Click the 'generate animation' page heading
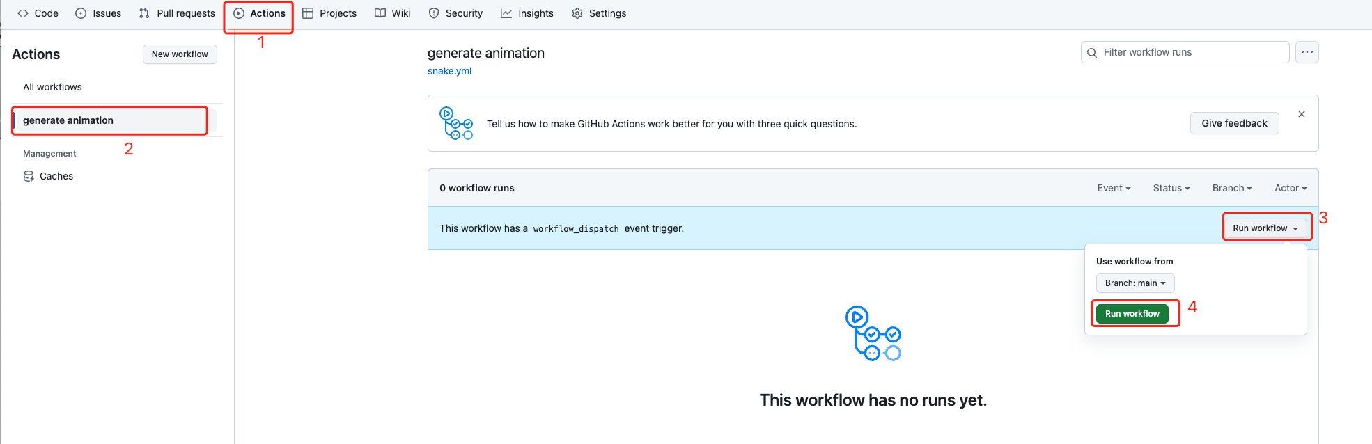This screenshot has height=444, width=1372. tap(486, 53)
